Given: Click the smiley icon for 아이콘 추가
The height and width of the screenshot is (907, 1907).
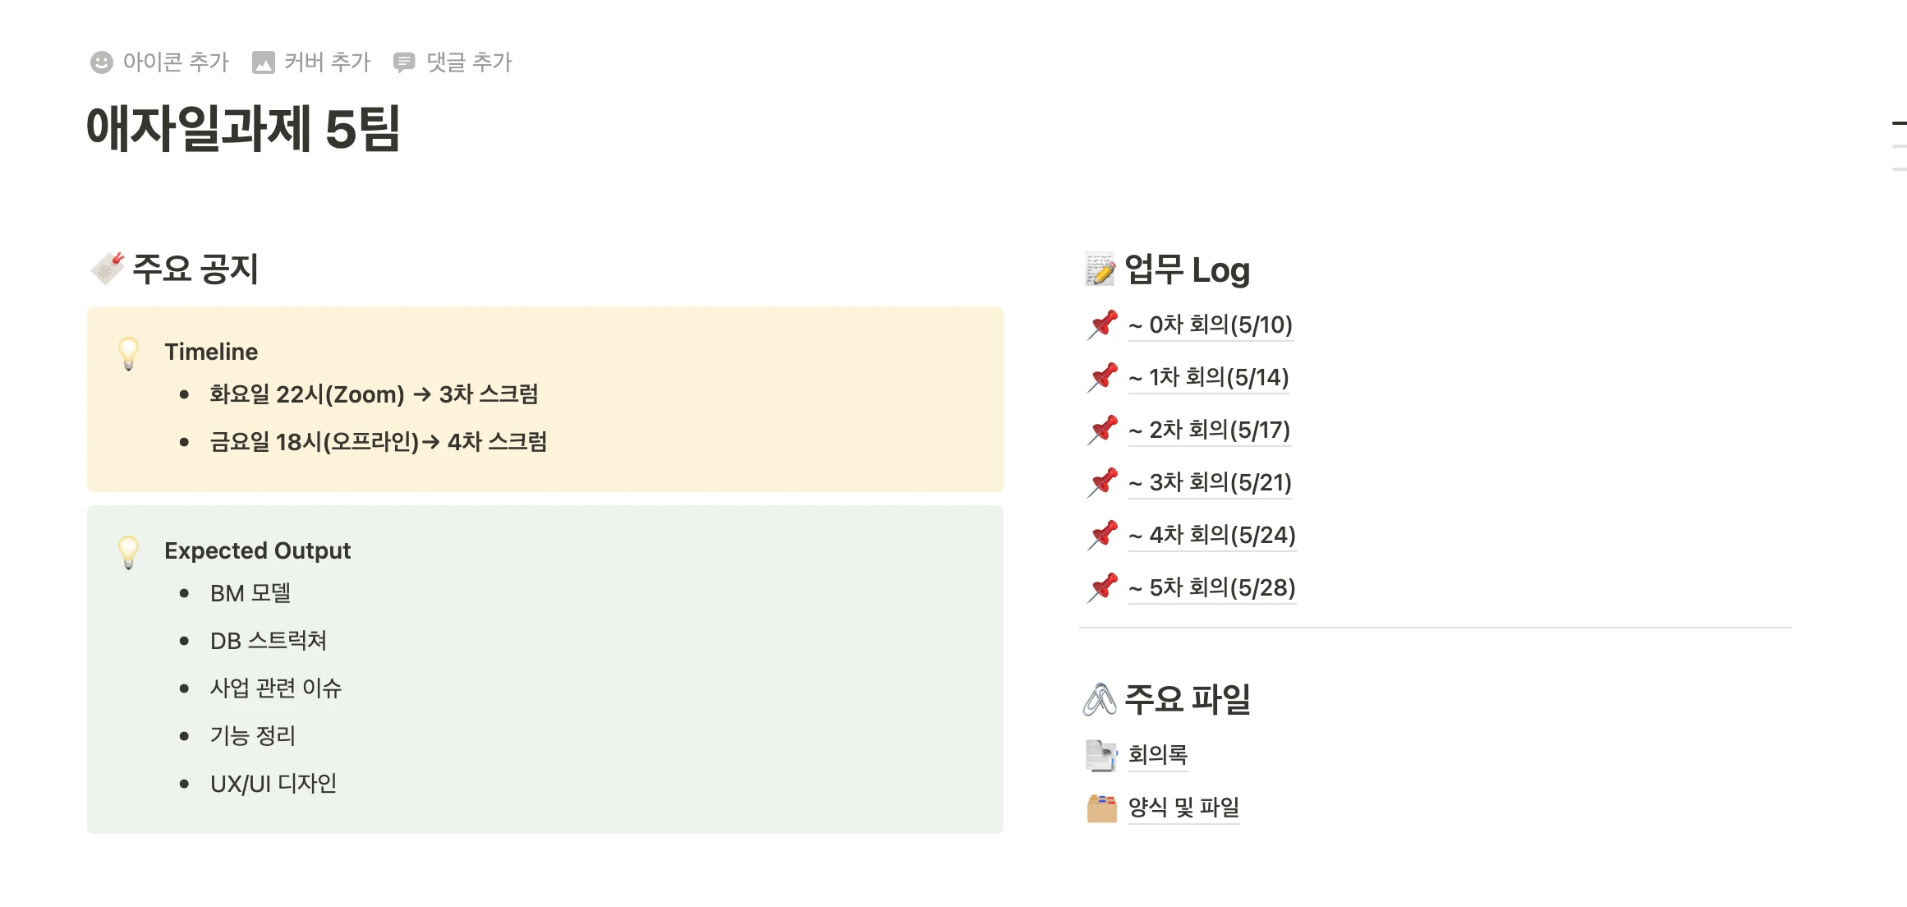Looking at the screenshot, I should [102, 62].
